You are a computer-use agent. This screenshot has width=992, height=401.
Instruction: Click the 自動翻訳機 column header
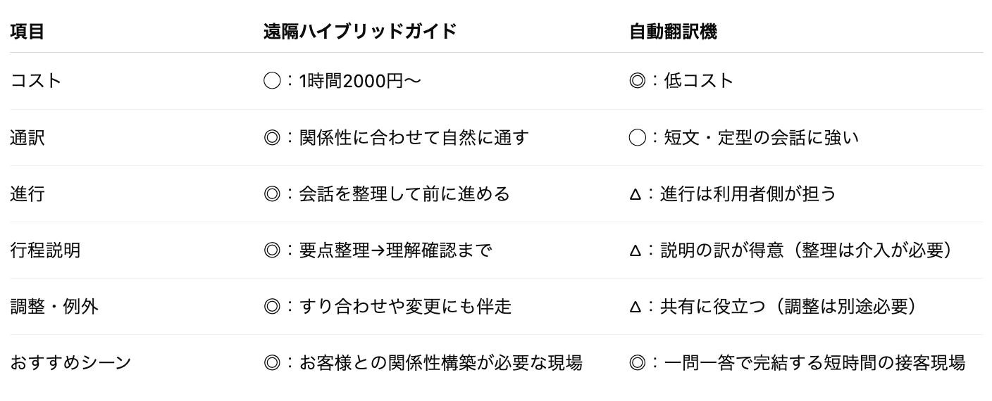674,32
